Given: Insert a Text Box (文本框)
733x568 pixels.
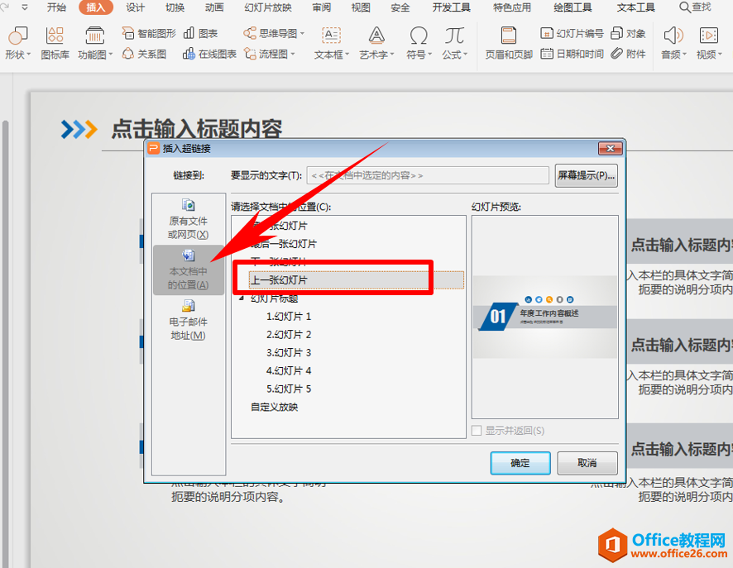Looking at the screenshot, I should point(332,43).
